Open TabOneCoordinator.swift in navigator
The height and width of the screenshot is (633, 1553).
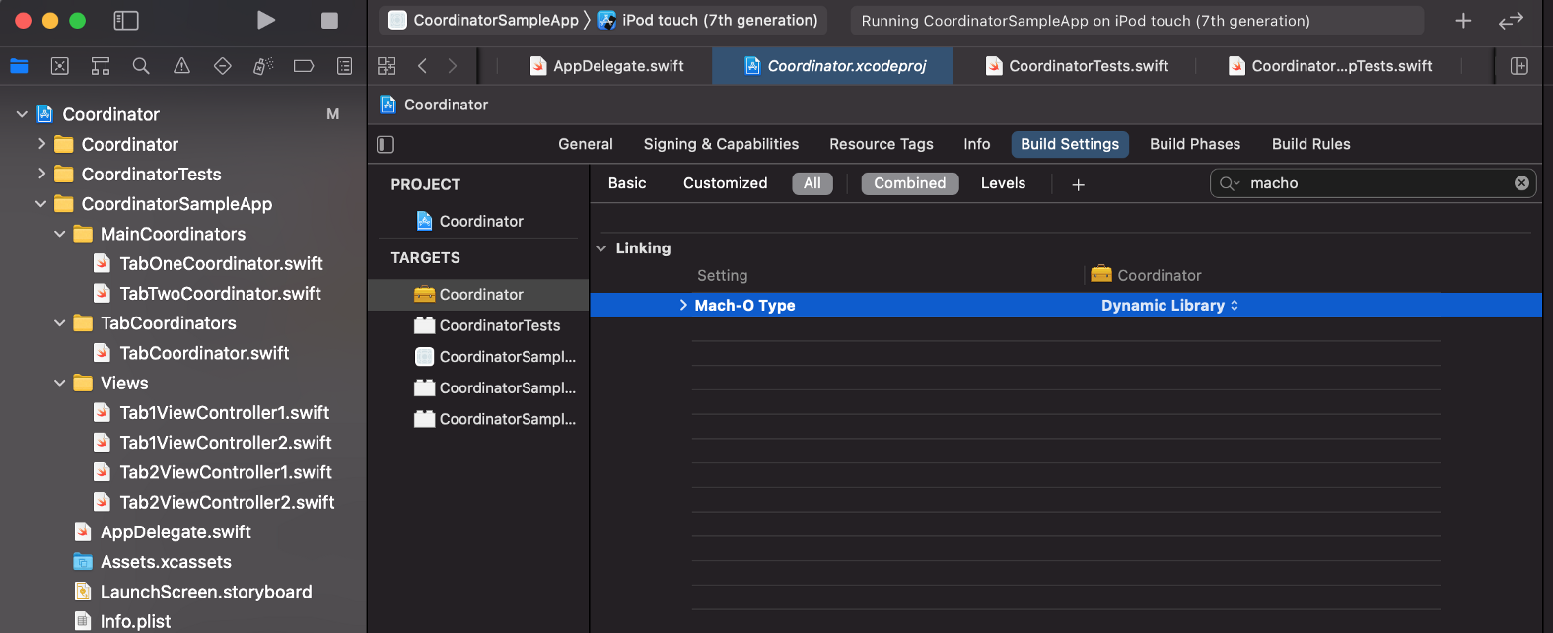221,263
